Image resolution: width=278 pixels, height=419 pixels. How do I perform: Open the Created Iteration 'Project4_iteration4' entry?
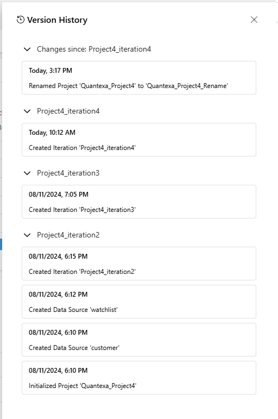pos(139,140)
